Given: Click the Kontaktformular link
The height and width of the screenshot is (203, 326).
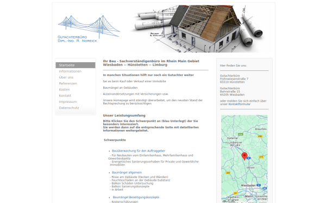Looking at the screenshot, I should point(239,104).
